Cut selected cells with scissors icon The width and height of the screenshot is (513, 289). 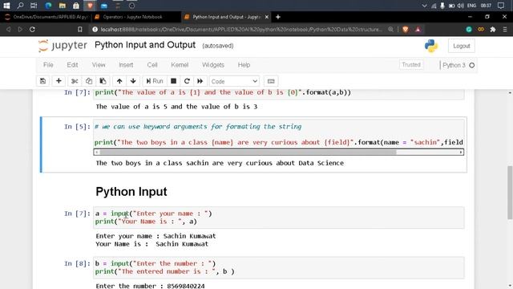75,81
